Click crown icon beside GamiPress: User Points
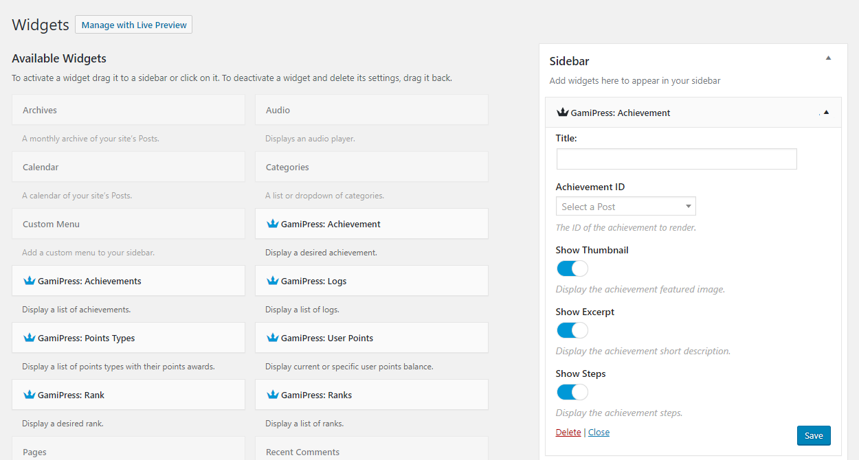The image size is (859, 460). pos(272,338)
